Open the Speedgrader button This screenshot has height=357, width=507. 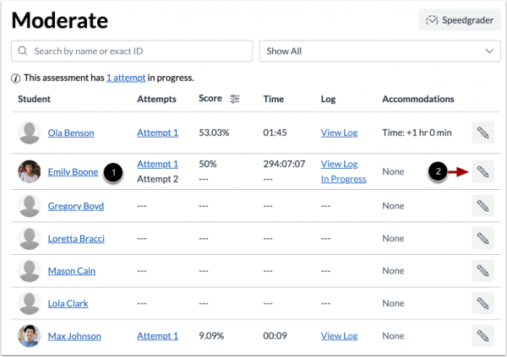[x=459, y=20]
